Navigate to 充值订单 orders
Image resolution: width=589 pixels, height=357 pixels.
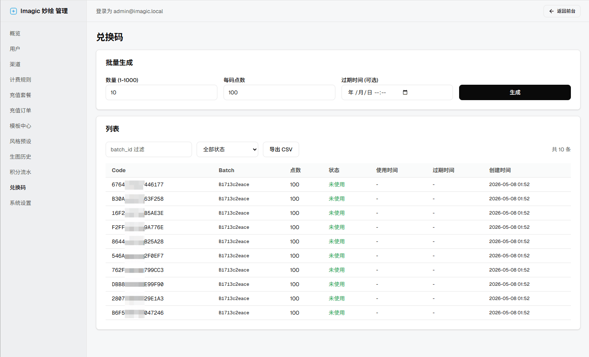pos(20,111)
